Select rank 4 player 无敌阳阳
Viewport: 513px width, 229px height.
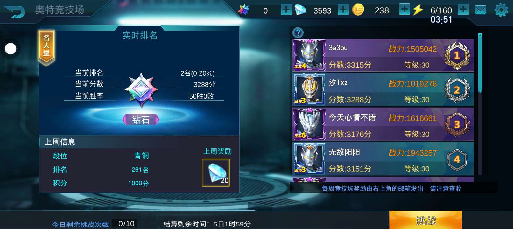(x=383, y=159)
